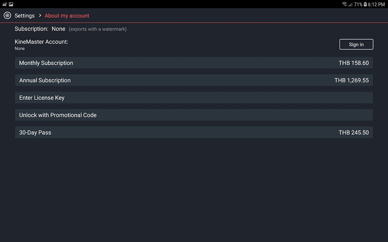Viewport: 388px width, 242px height.
Task: Tap the KineMaster circular logo icon
Action: point(7,15)
